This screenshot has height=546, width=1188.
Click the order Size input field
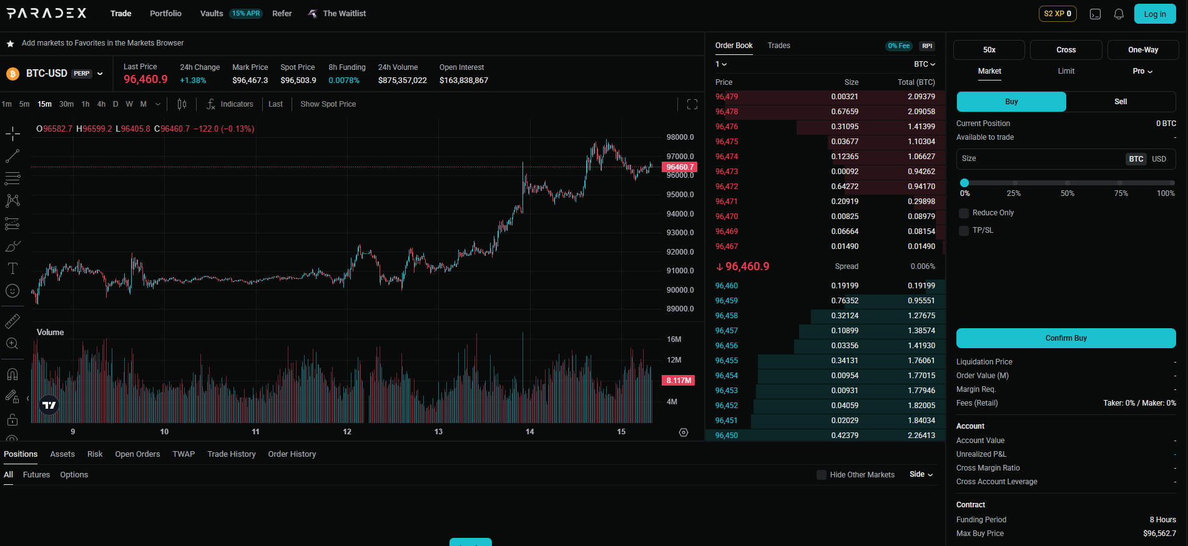tap(1039, 158)
